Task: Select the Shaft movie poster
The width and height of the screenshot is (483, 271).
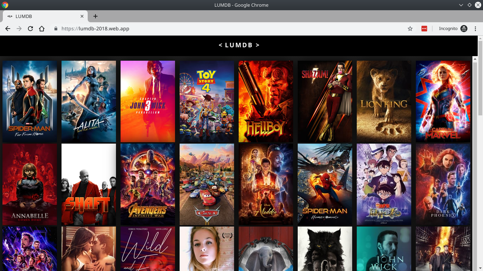Action: click(x=89, y=184)
